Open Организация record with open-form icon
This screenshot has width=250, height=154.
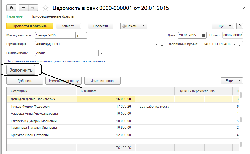click(162, 44)
